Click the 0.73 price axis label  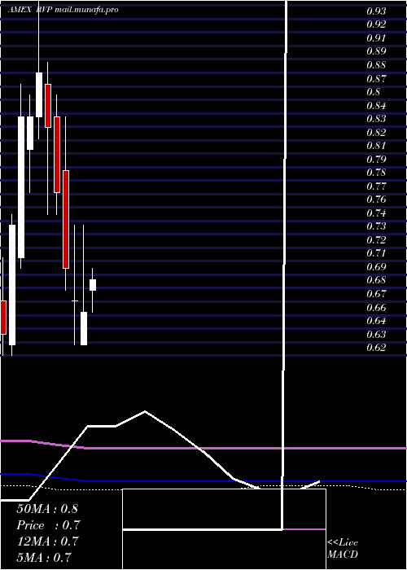pos(376,226)
